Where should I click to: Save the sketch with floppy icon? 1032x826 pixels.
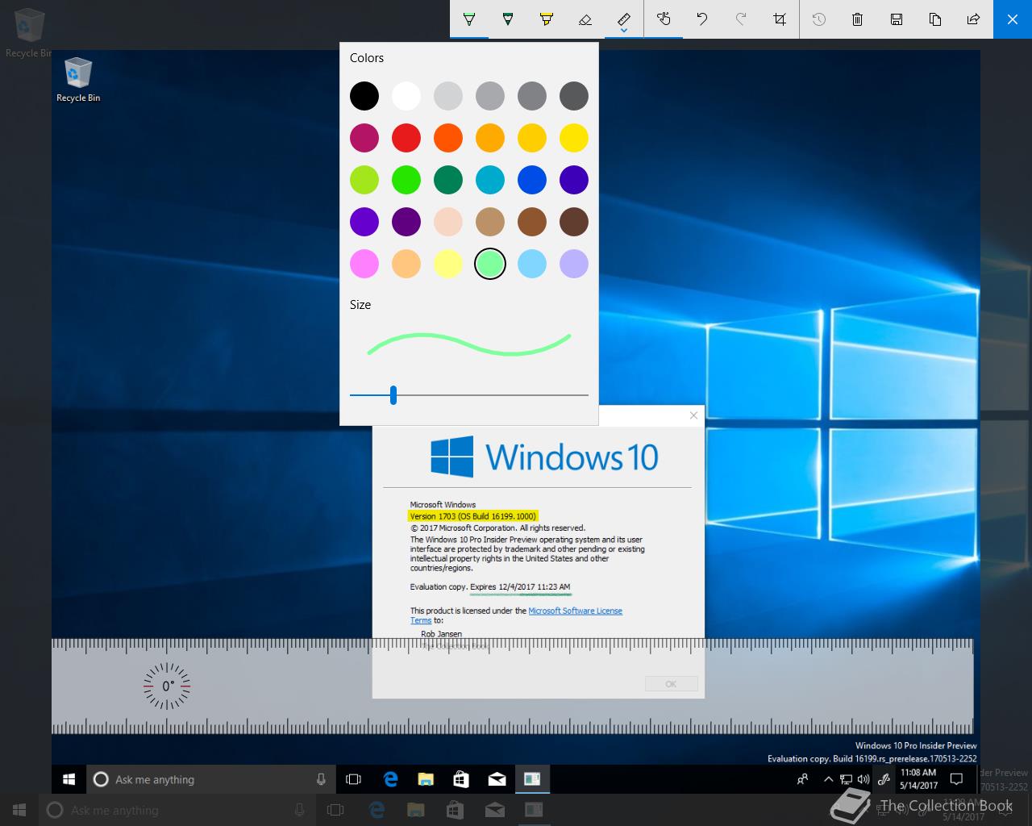coord(897,19)
